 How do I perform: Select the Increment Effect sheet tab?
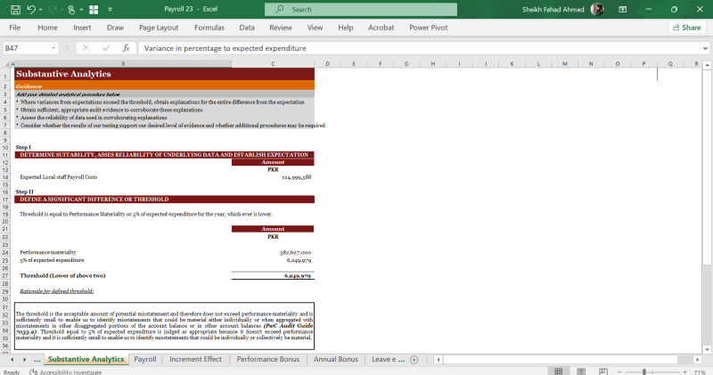click(195, 359)
